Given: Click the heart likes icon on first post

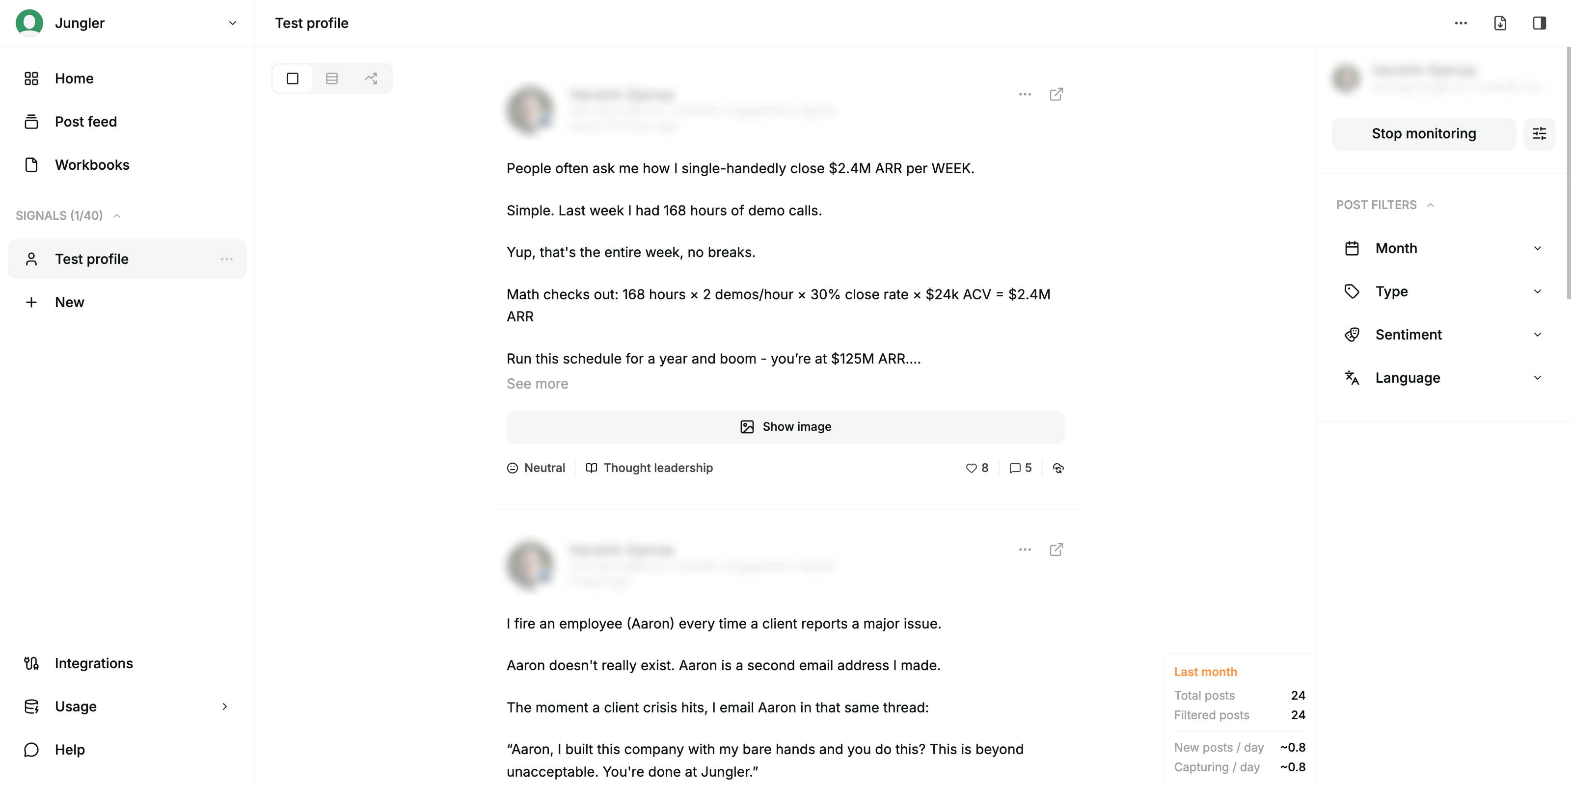Looking at the screenshot, I should point(971,468).
